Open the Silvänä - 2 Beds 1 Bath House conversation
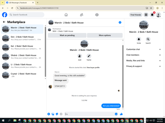 (x=22, y=57)
